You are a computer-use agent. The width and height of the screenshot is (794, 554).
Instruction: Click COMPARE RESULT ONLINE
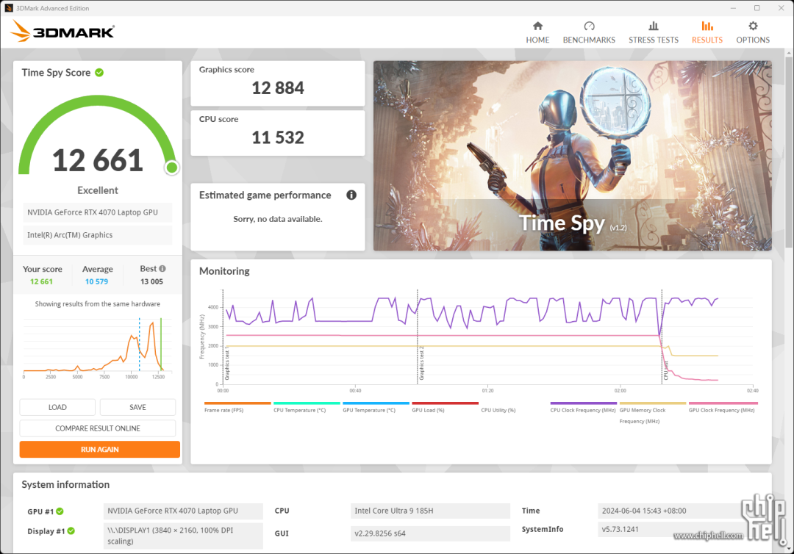pos(98,428)
